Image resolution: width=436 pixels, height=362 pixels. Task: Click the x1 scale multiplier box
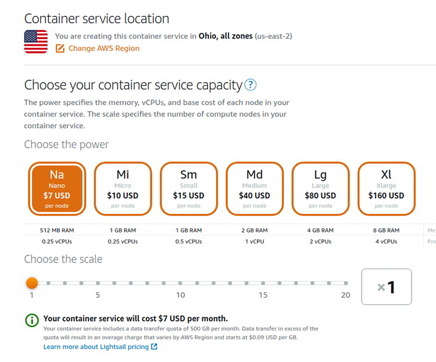tap(386, 286)
